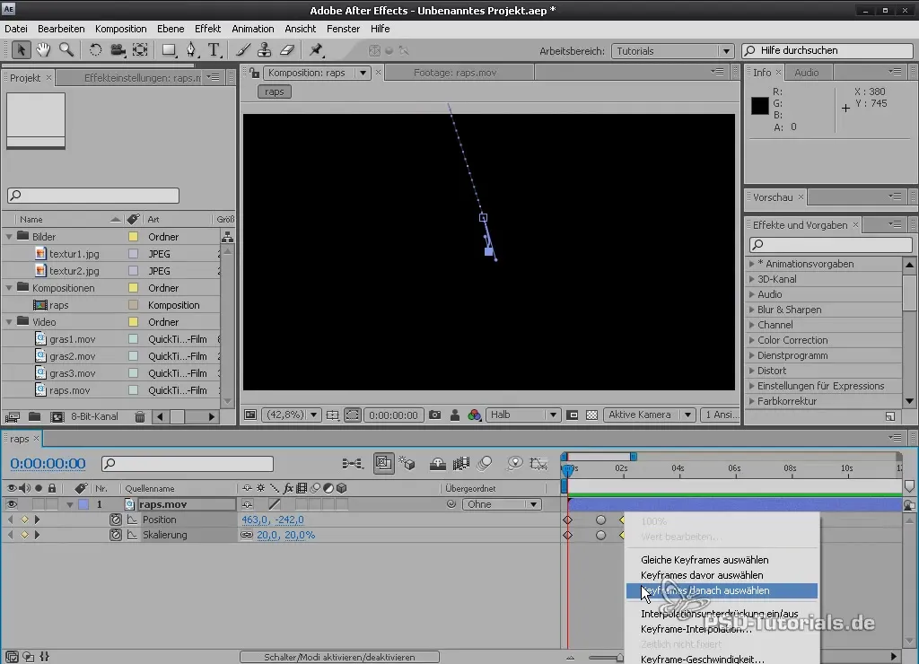Select the Hand tool
The width and height of the screenshot is (919, 664).
tap(43, 50)
